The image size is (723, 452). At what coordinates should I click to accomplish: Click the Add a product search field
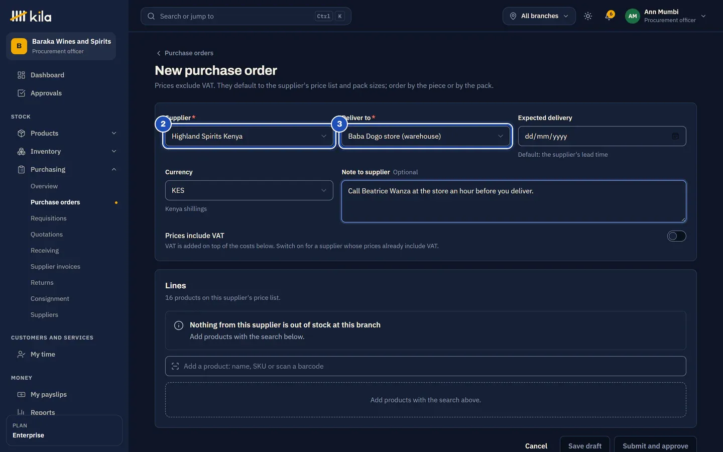(425, 366)
